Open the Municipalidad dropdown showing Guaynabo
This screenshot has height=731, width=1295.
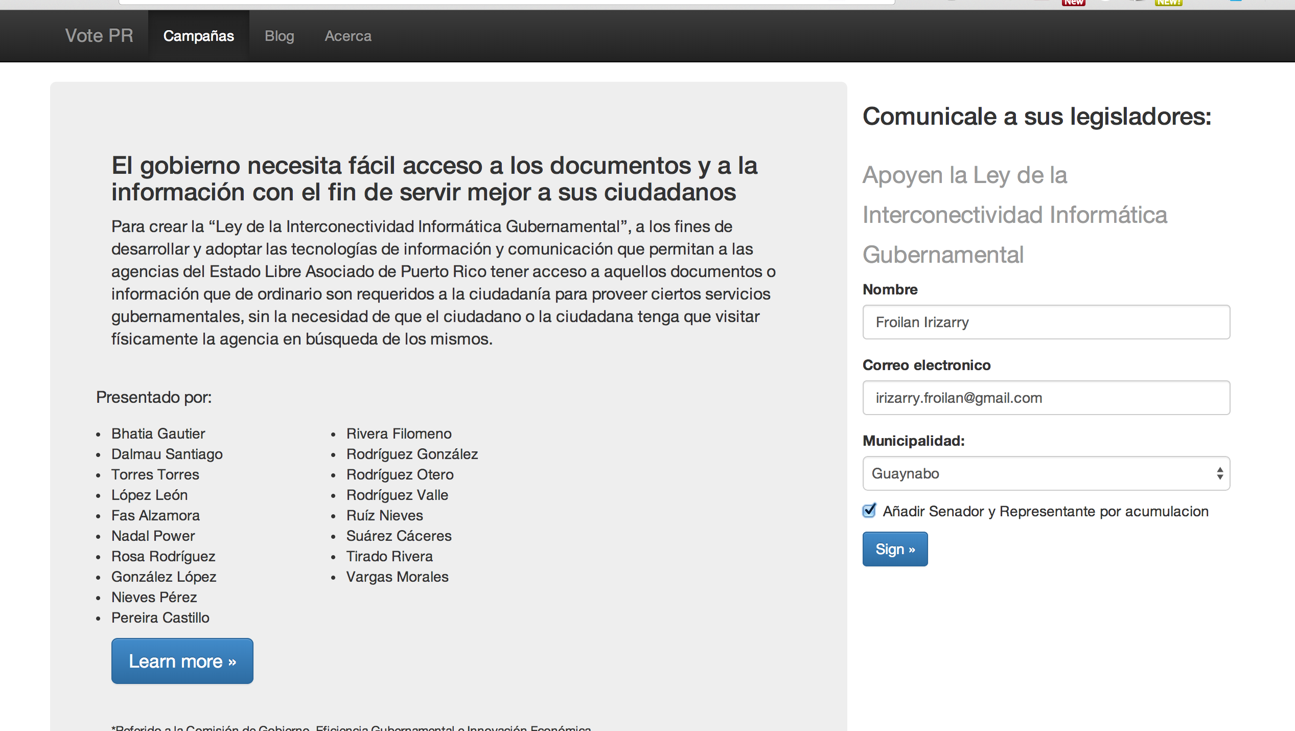click(1037, 473)
